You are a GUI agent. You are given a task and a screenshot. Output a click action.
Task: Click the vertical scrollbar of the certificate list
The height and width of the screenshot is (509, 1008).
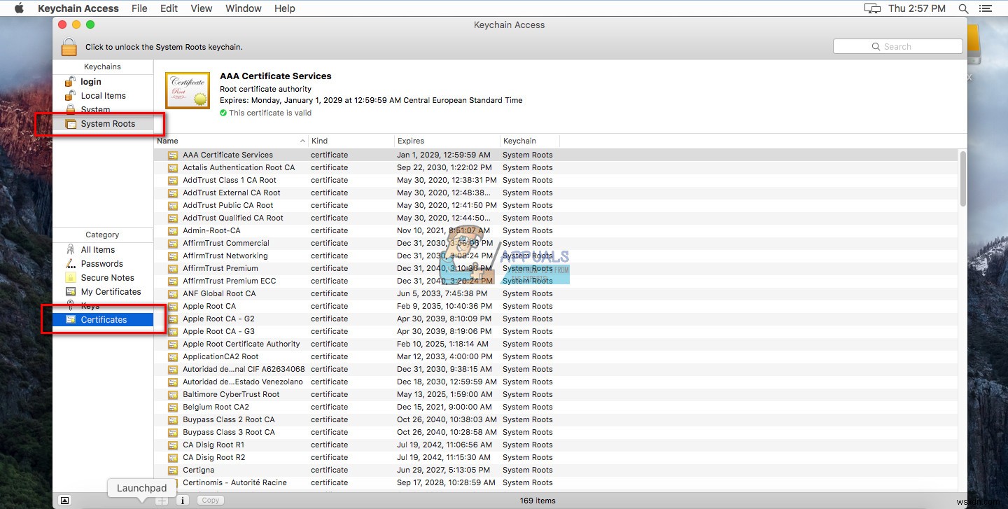(x=962, y=179)
